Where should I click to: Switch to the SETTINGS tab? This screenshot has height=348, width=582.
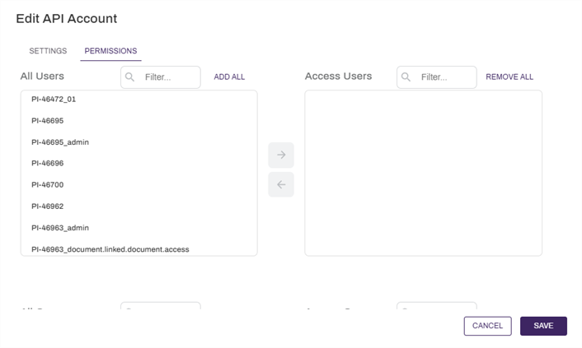pos(48,51)
